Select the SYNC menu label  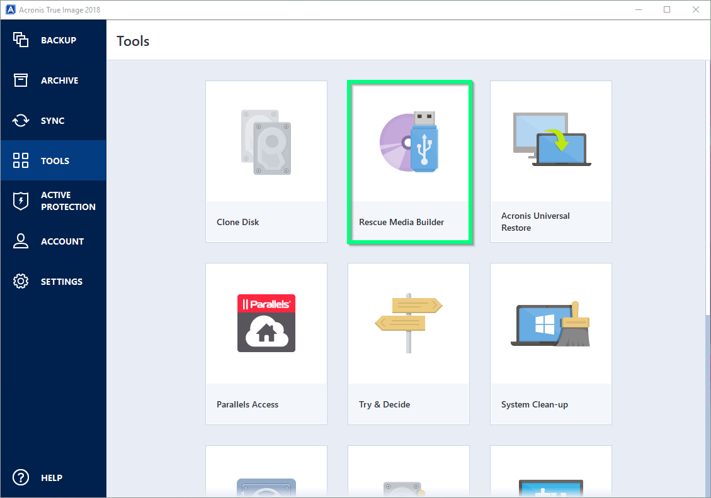point(52,121)
